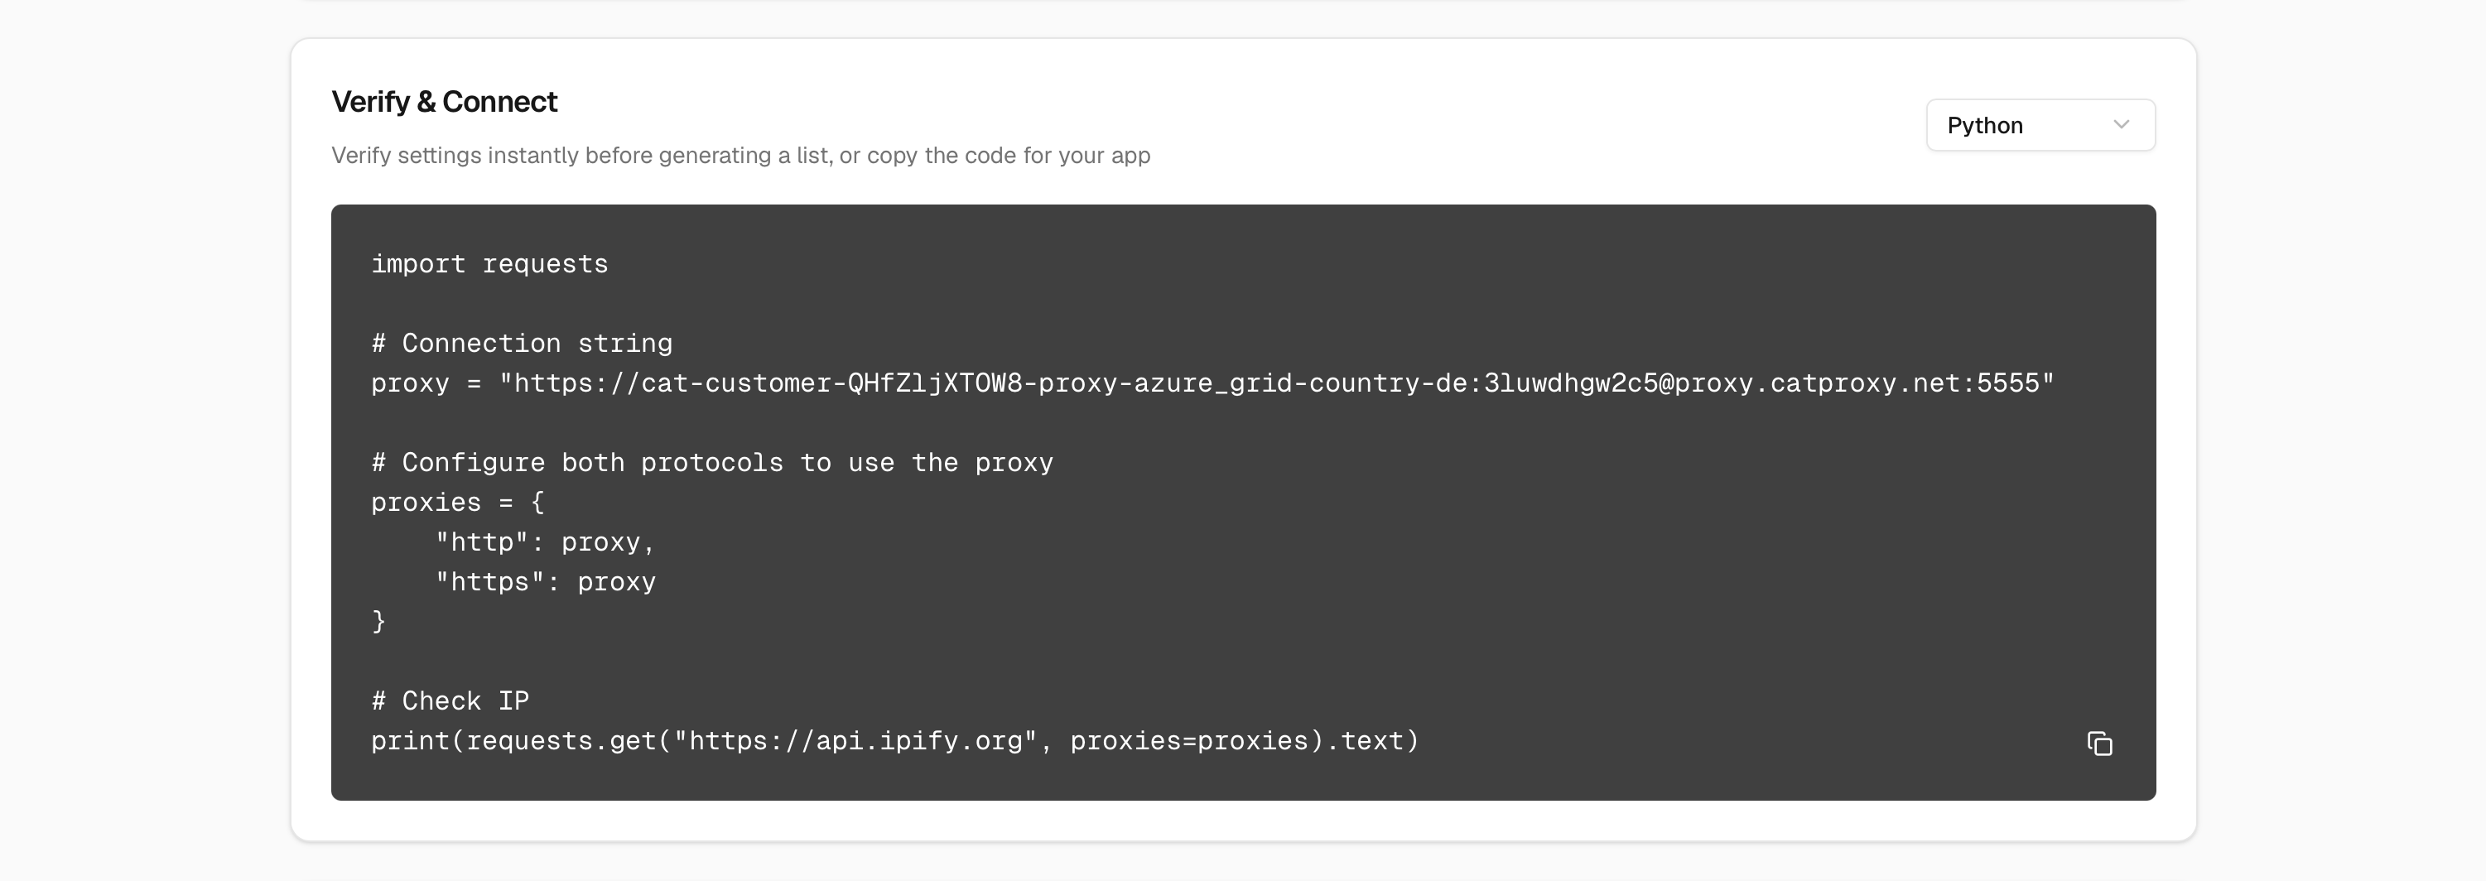The image size is (2486, 881).
Task: Click the '"https": proxy' dictionary entry
Action: pyautogui.click(x=545, y=581)
